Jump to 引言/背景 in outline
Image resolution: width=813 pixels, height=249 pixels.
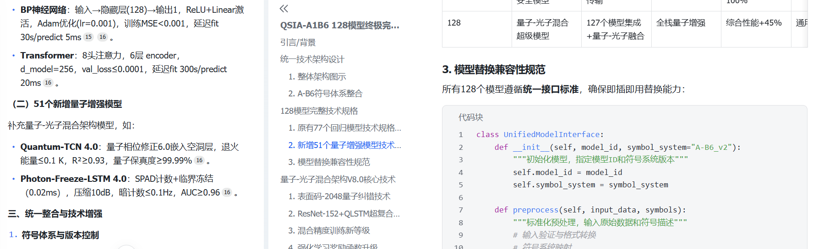point(298,42)
